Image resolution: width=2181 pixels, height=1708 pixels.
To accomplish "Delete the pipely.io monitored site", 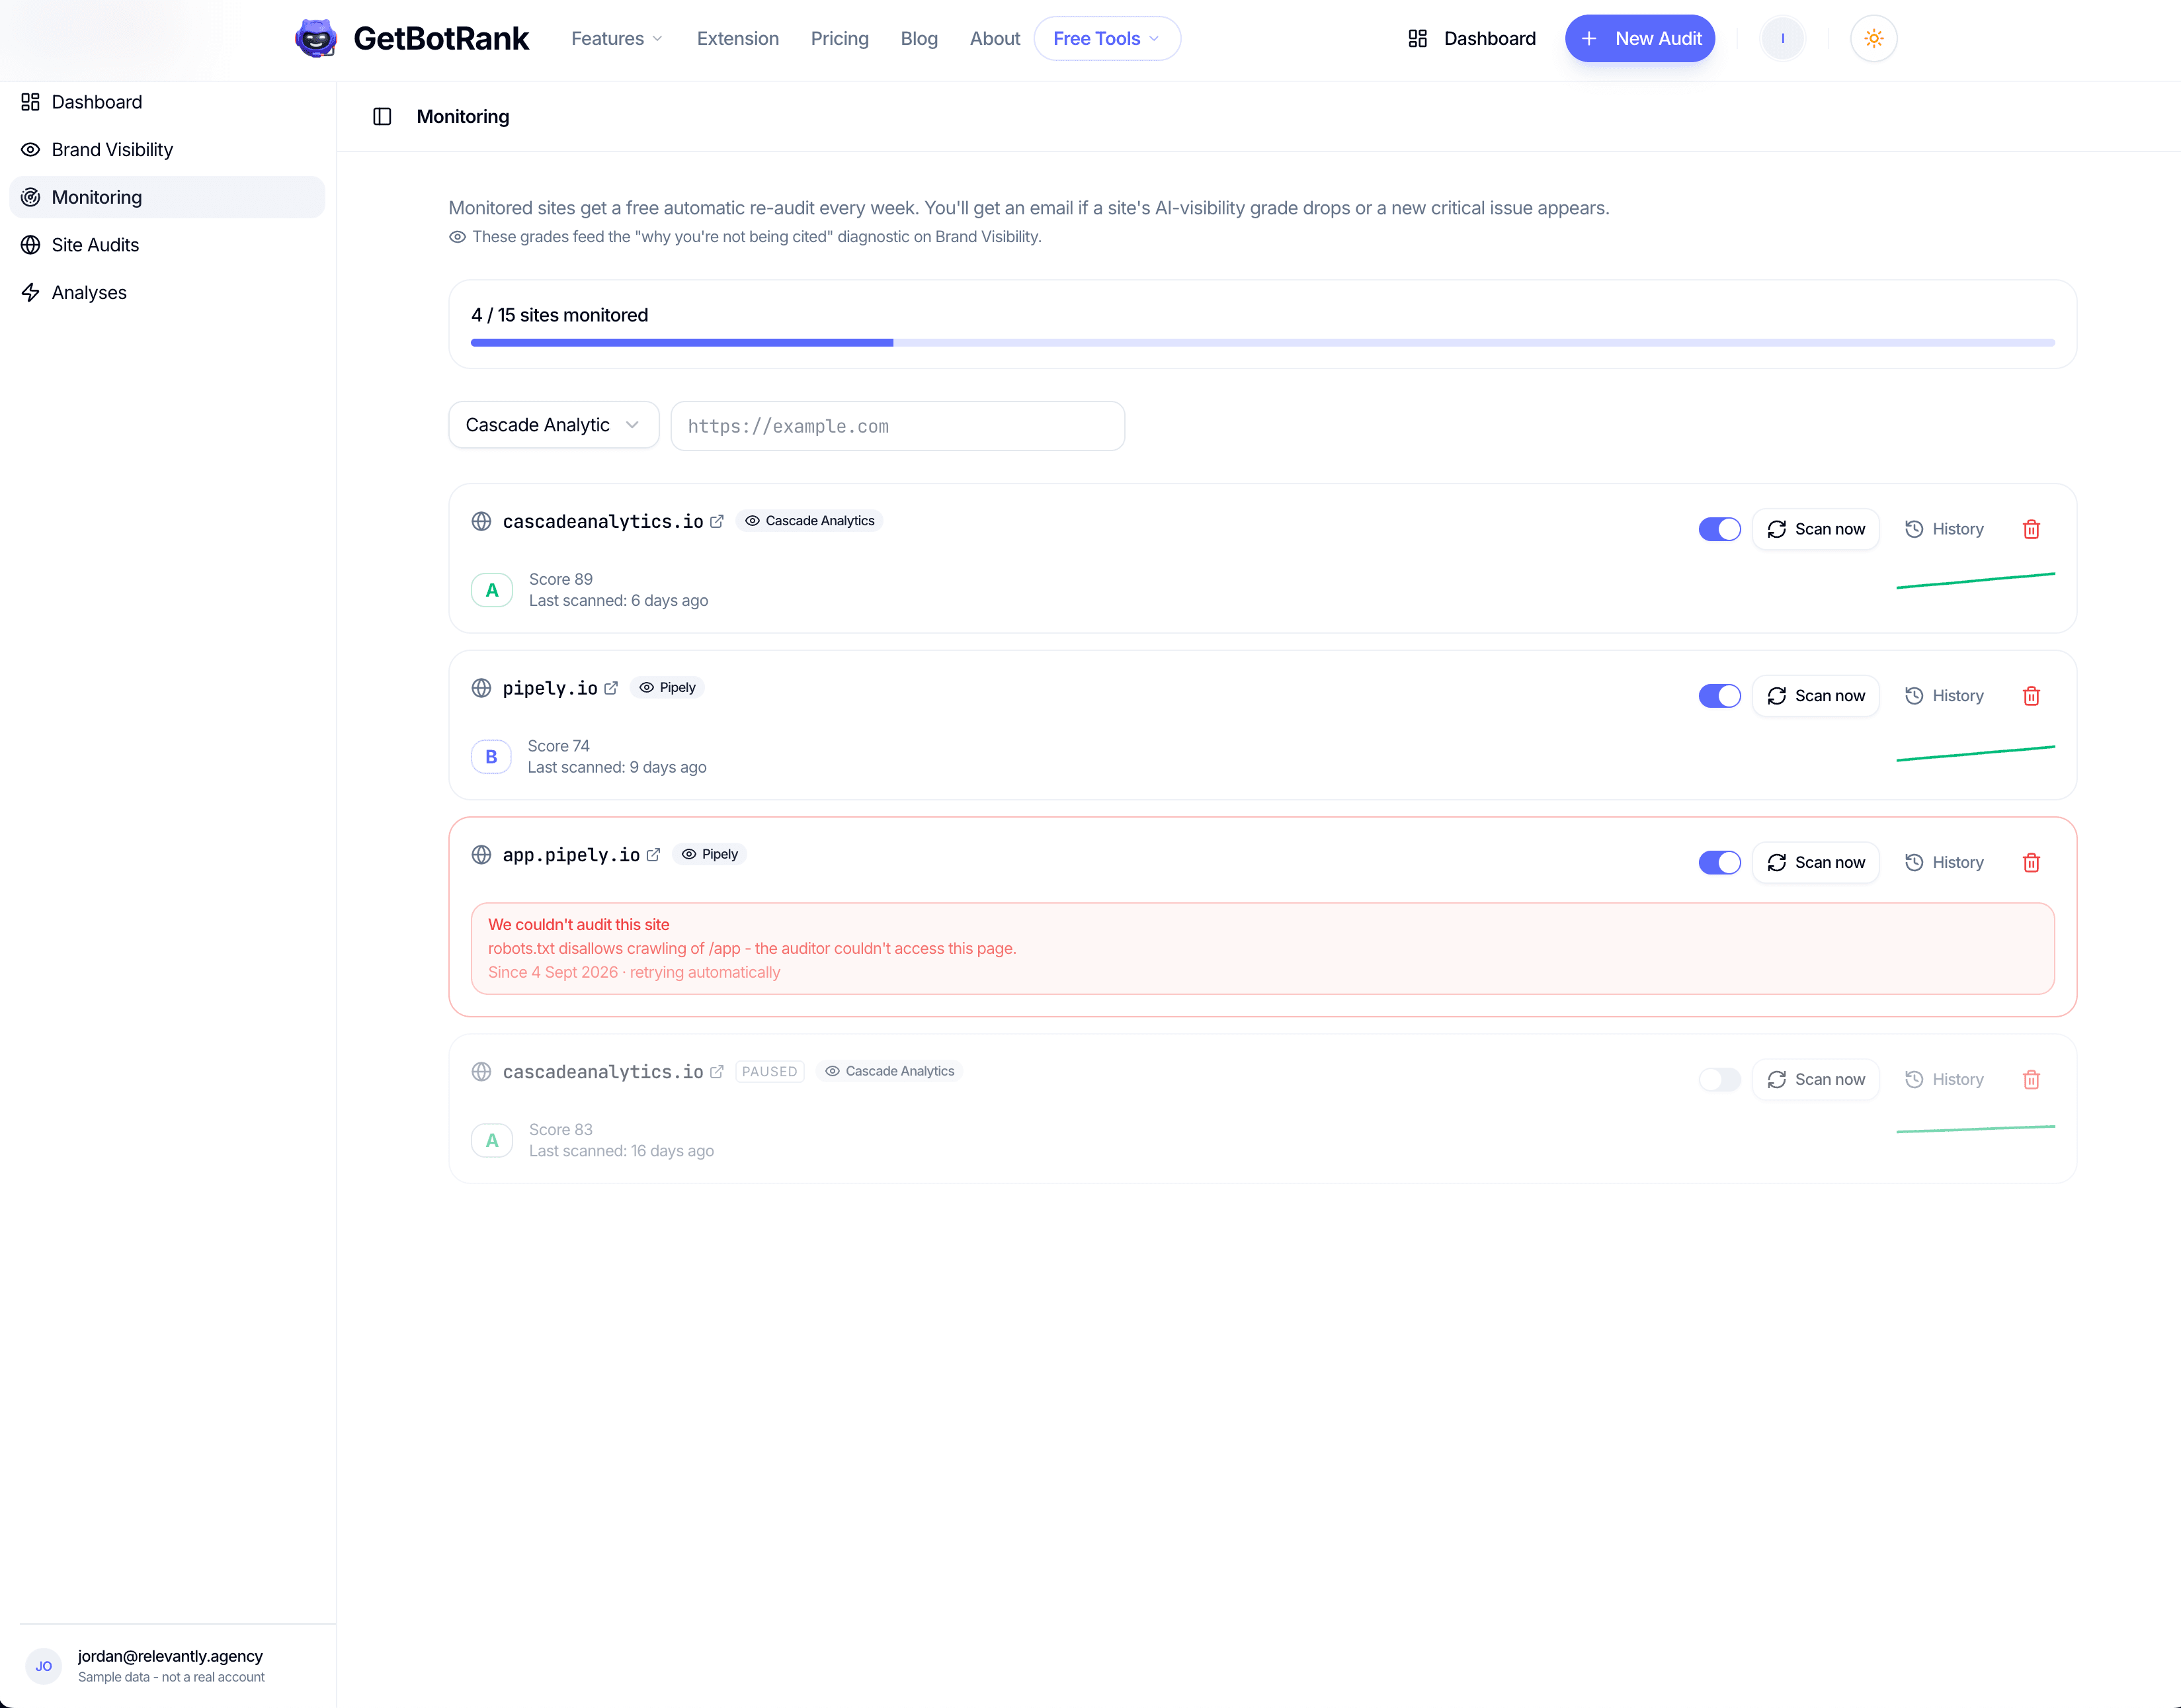I will 2031,696.
